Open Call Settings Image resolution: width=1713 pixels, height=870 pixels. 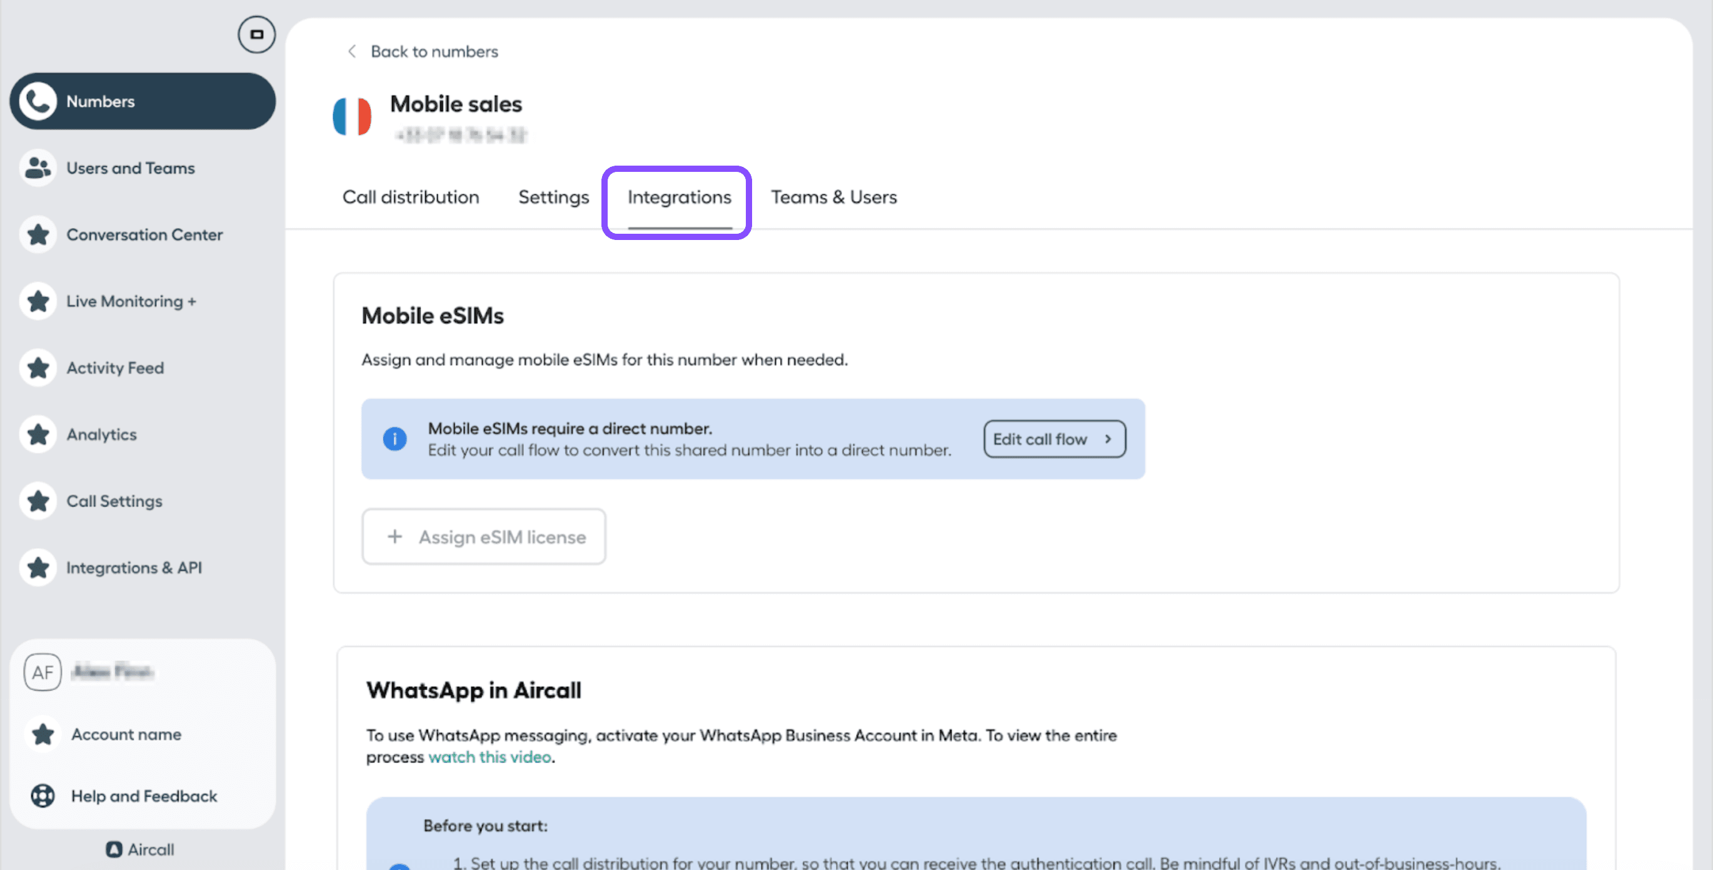[x=114, y=501]
